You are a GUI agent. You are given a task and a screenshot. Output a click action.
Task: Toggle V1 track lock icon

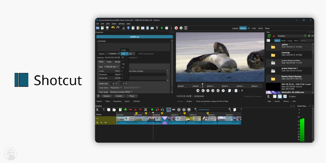[x=97, y=122]
